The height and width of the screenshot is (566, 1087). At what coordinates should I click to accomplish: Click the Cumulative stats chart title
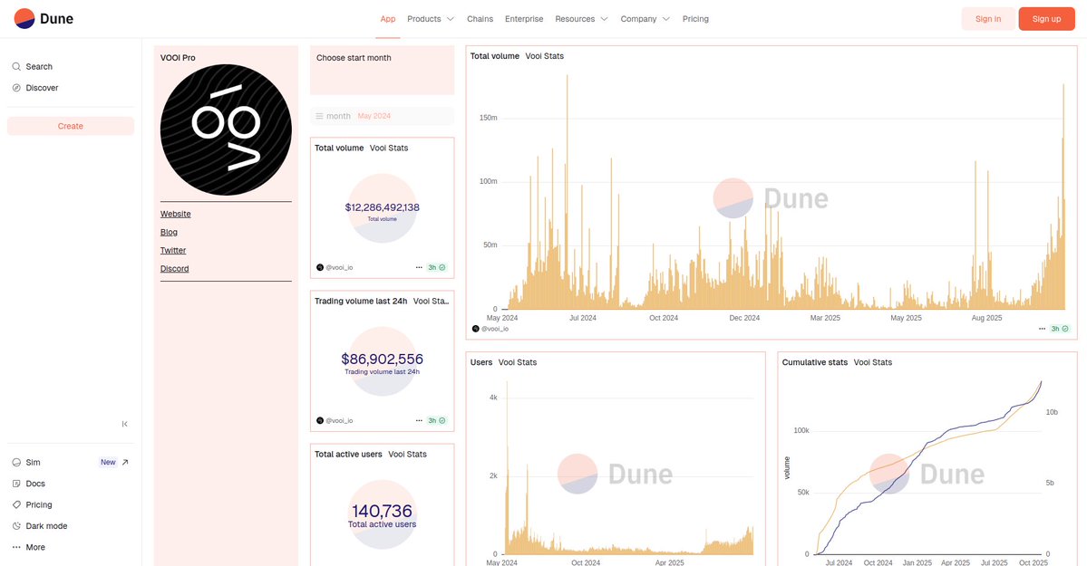point(814,362)
